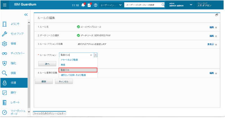
Task: Click 非表示 link to hide action section
Action: point(211,44)
